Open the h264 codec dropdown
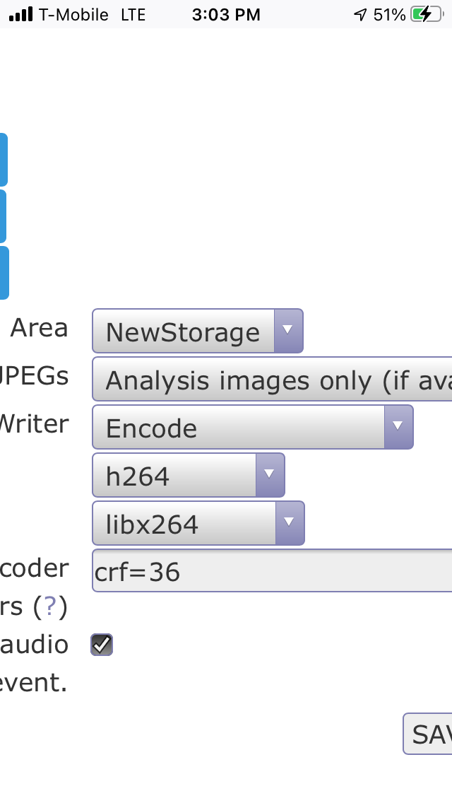This screenshot has height=803, width=452. click(189, 475)
